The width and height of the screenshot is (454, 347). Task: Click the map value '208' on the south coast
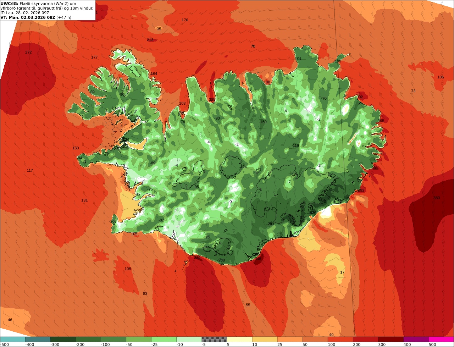click(x=222, y=260)
